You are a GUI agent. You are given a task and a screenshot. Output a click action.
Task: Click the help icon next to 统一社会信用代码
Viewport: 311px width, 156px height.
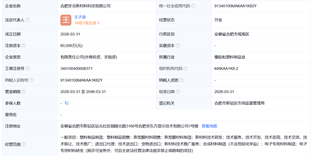click(x=193, y=6)
